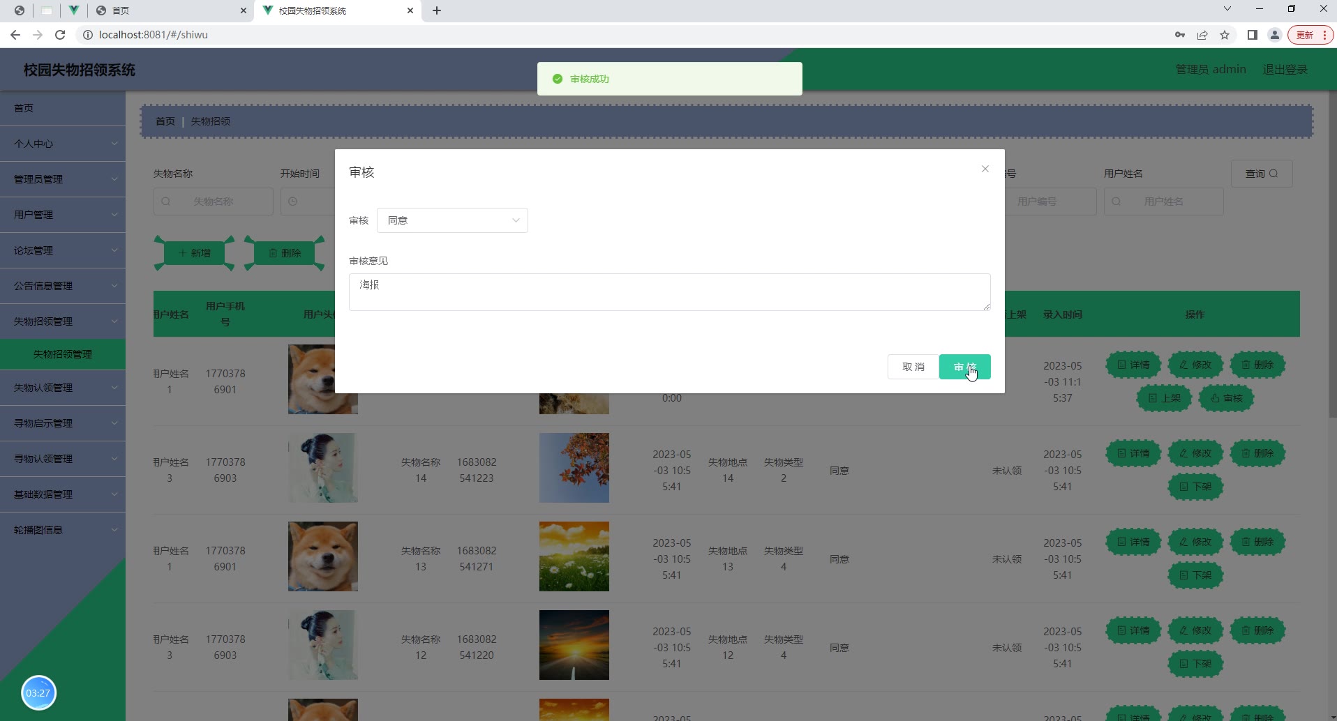
Task: Open 首页 in the sidebar menu
Action: [63, 108]
